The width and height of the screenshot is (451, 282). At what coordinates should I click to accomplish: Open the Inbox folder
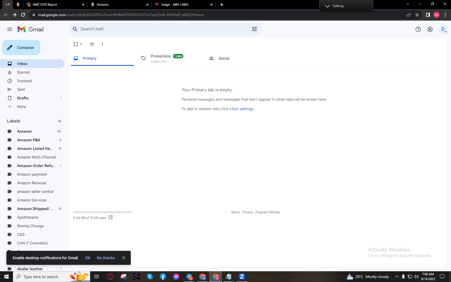point(32,64)
